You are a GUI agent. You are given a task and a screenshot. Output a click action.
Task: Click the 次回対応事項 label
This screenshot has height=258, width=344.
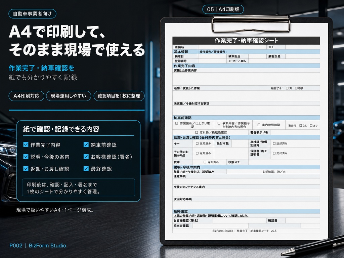pyautogui.click(x=182, y=199)
